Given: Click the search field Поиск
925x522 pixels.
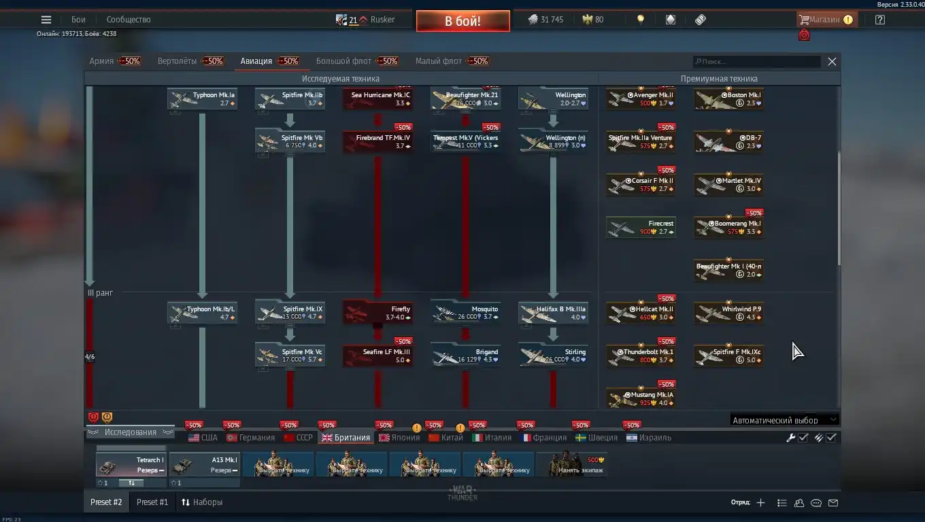Looking at the screenshot, I should tap(757, 62).
